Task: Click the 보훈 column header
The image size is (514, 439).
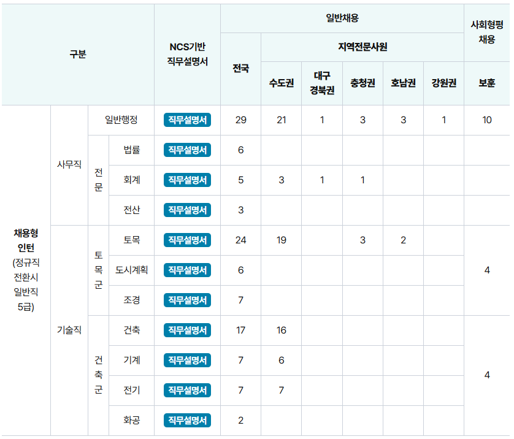Action: [487, 83]
